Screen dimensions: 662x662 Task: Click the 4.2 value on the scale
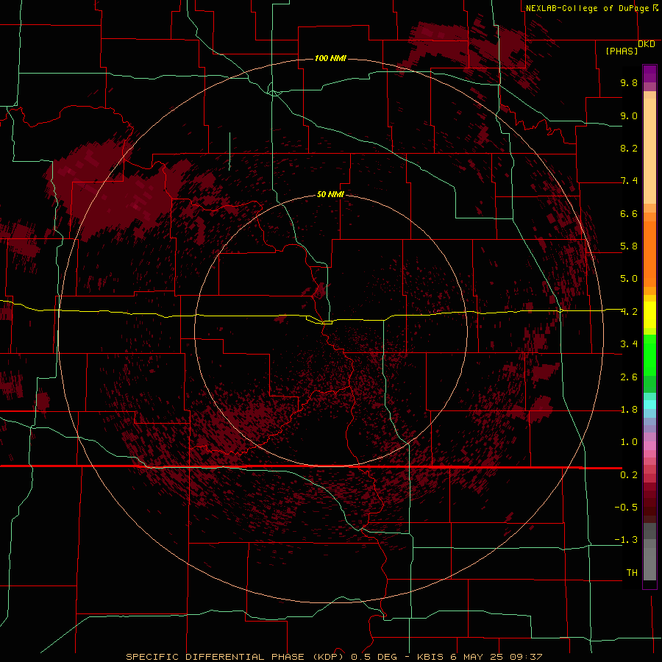tap(629, 312)
